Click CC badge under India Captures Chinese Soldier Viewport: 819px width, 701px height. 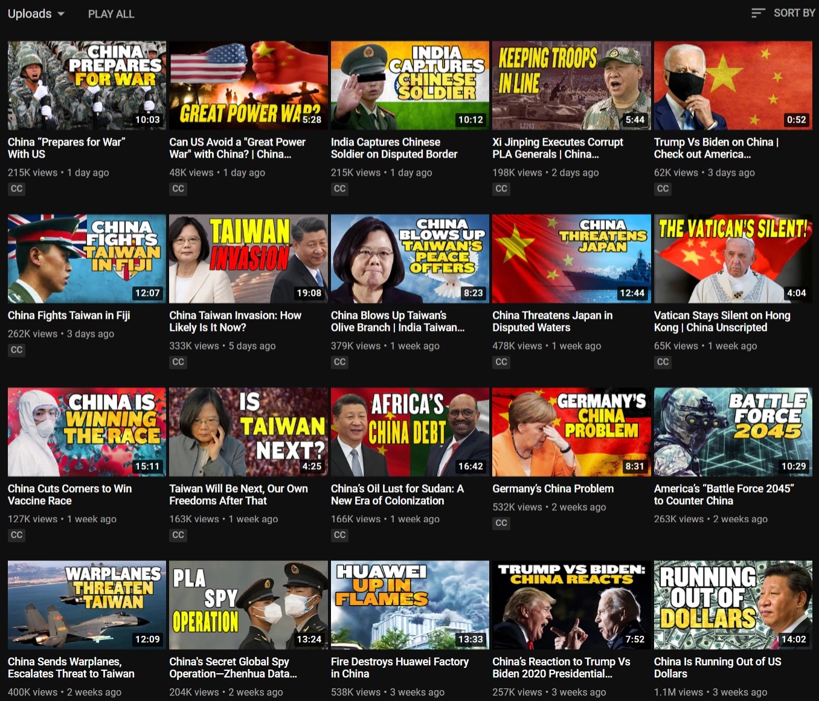click(x=340, y=188)
